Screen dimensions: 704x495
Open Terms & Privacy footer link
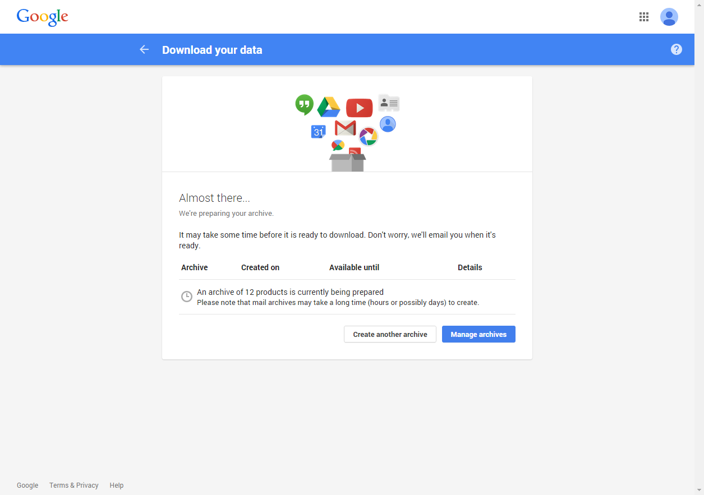pyautogui.click(x=74, y=485)
